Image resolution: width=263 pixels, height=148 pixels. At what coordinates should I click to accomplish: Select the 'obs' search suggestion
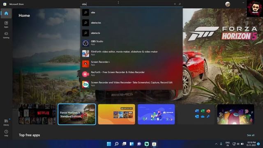[x=131, y=12]
